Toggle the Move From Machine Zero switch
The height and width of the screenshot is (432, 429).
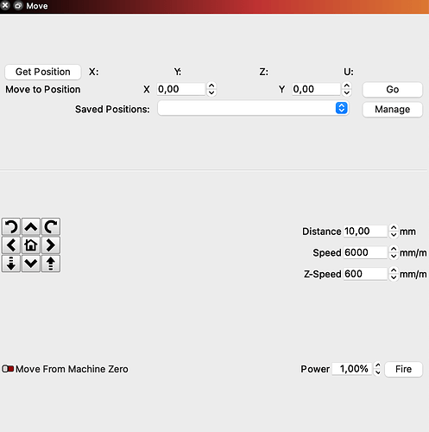click(x=8, y=369)
